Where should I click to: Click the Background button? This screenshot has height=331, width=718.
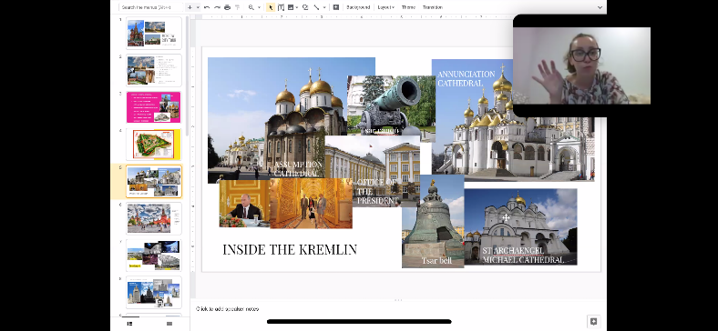point(358,7)
